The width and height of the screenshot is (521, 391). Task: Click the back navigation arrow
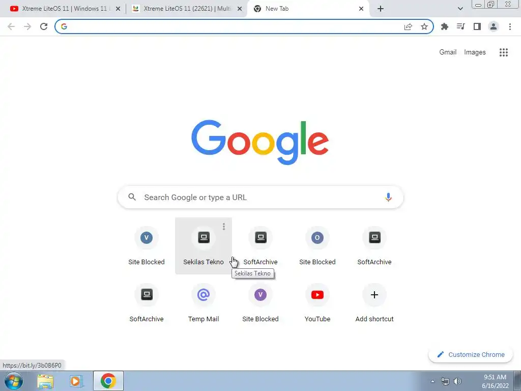click(x=11, y=26)
